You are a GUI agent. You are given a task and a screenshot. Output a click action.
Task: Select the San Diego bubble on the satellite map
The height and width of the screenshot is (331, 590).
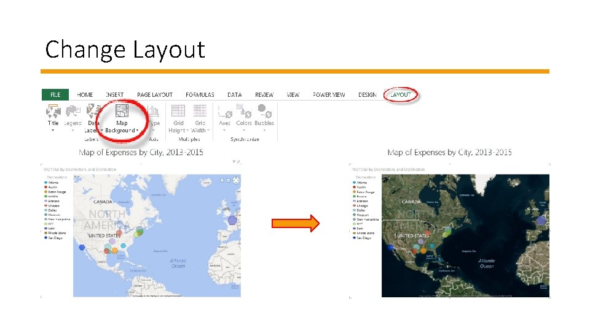point(390,247)
